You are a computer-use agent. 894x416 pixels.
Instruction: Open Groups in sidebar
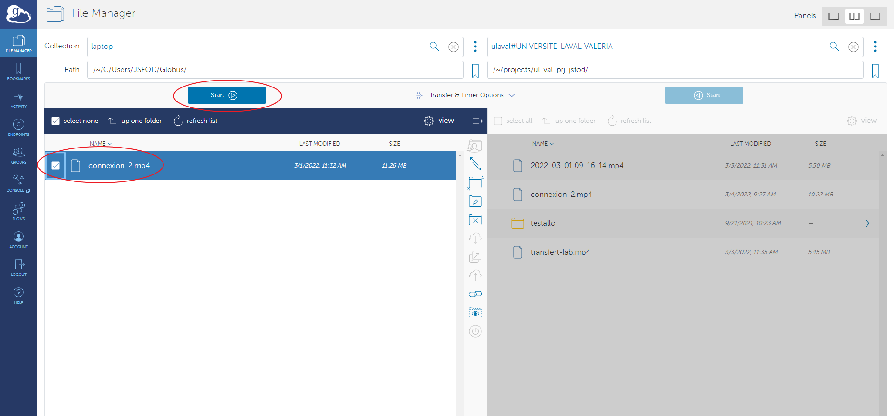19,155
